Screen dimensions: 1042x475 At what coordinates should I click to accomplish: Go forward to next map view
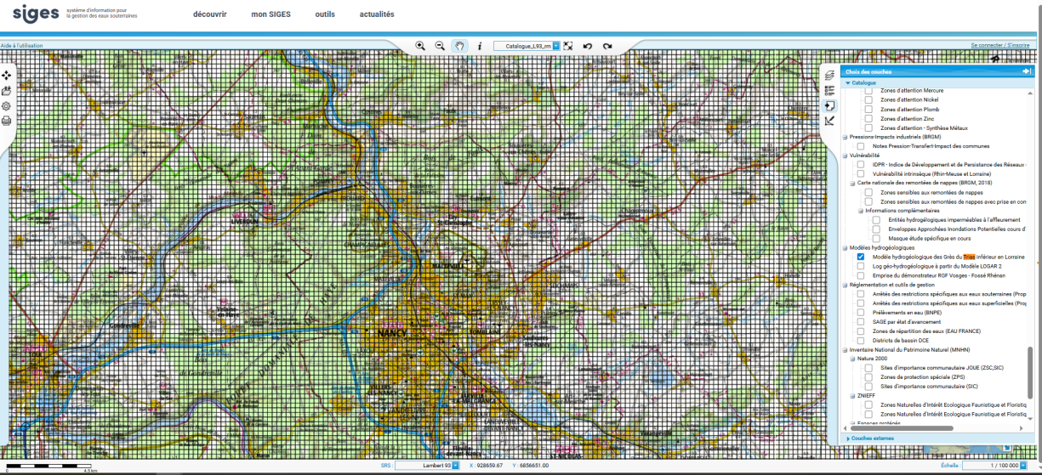[x=607, y=46]
